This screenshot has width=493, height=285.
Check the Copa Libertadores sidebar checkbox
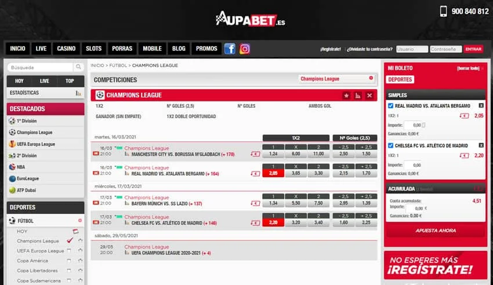tap(69, 271)
